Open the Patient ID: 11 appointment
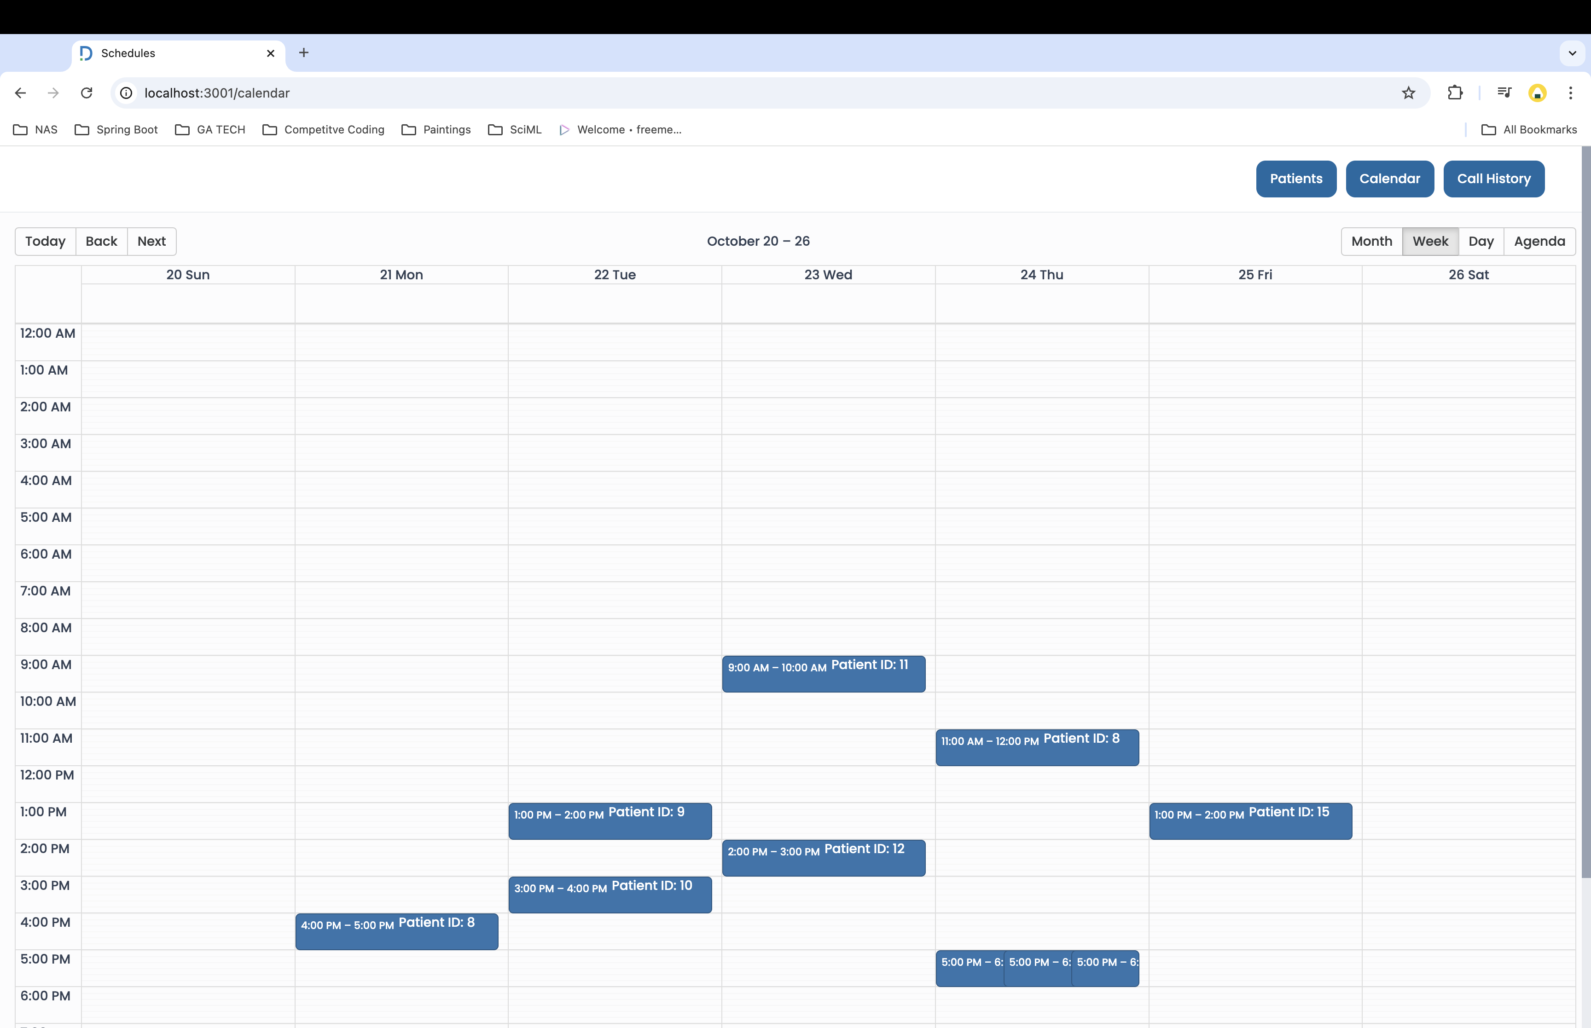This screenshot has height=1028, width=1591. [823, 674]
